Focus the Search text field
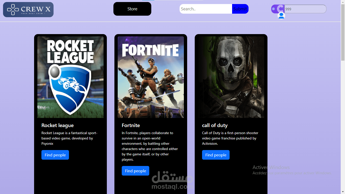Screen dimensions: 345x194 pyautogui.click(x=206, y=9)
